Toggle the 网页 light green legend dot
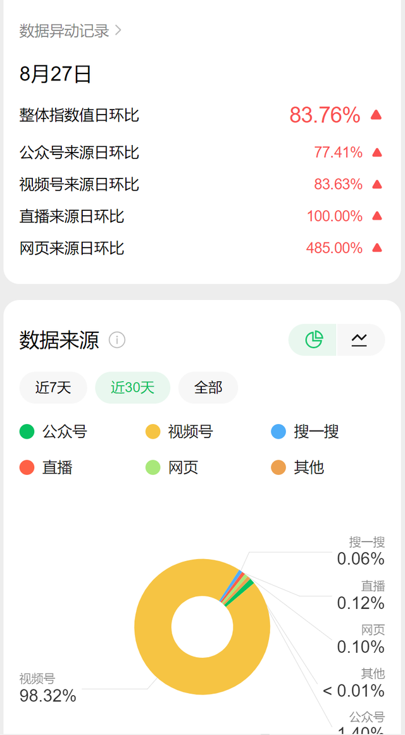 pos(153,467)
